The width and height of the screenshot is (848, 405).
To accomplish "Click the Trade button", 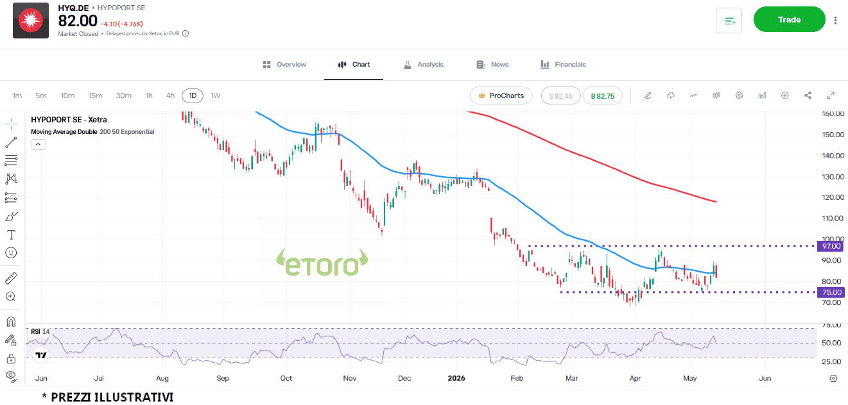I will (x=789, y=19).
